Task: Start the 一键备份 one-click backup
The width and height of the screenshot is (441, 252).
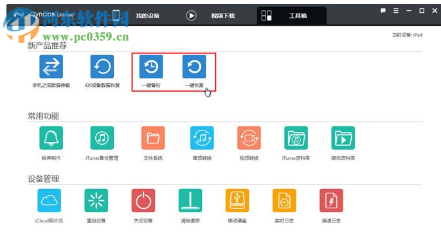Action: click(x=151, y=67)
